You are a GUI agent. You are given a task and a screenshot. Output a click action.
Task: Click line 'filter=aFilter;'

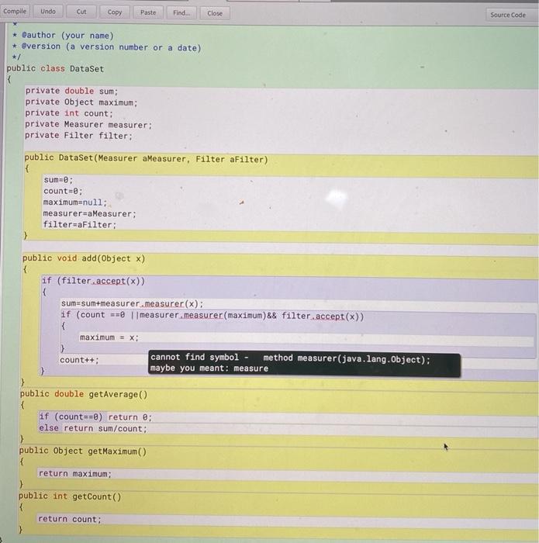point(80,224)
